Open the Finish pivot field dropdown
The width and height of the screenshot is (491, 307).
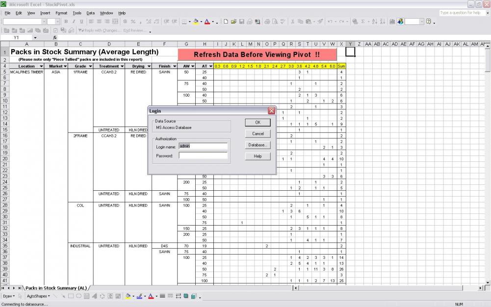(x=175, y=66)
